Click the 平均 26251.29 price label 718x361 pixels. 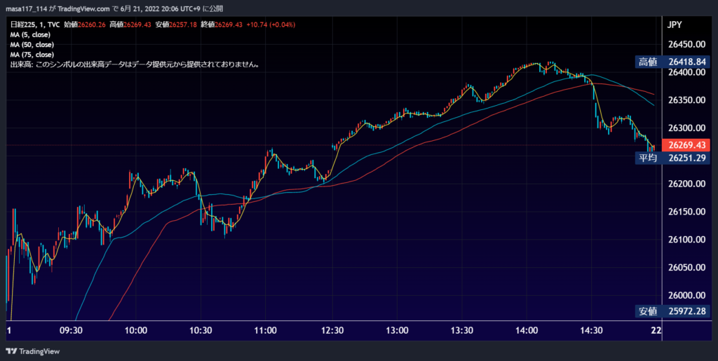click(672, 158)
